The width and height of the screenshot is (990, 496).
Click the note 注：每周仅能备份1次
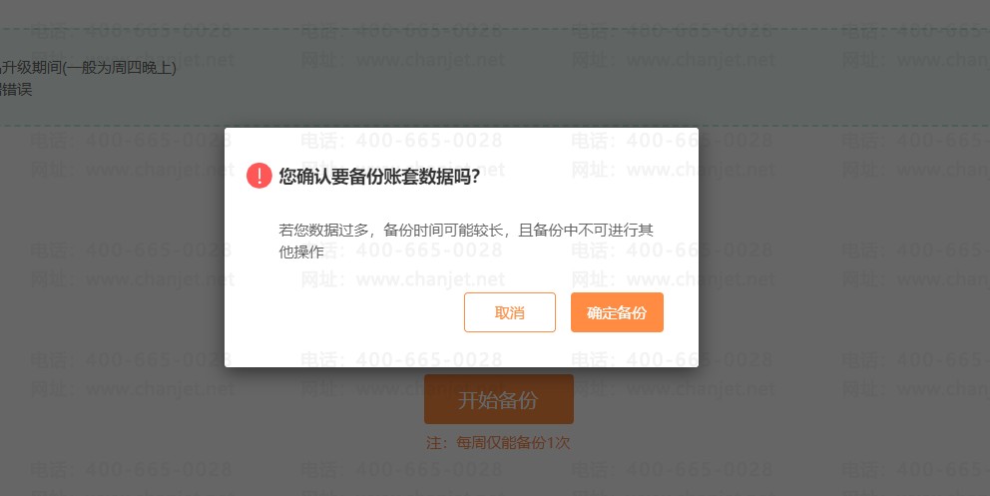pos(498,443)
